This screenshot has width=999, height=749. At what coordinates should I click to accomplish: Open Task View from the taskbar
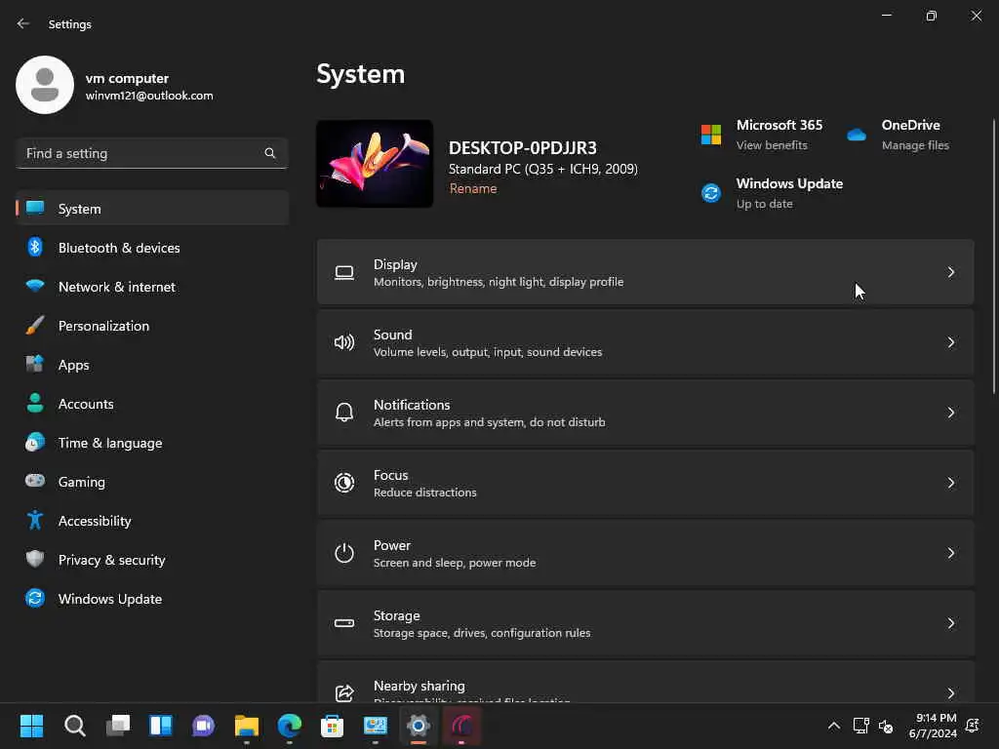(118, 726)
